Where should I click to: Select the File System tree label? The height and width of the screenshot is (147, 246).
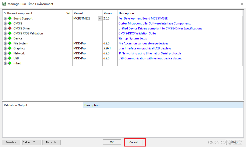(x=21, y=43)
